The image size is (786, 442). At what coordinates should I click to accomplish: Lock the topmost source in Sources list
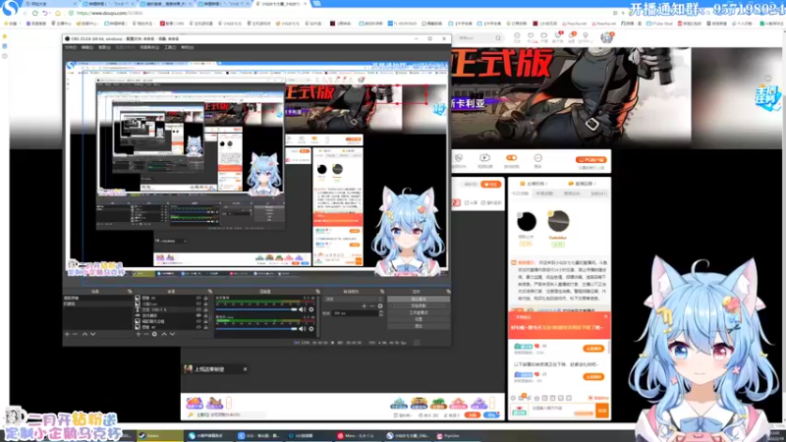click(205, 298)
